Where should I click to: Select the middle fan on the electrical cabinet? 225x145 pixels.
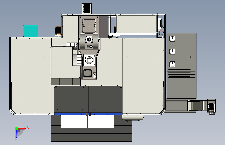(172, 52)
